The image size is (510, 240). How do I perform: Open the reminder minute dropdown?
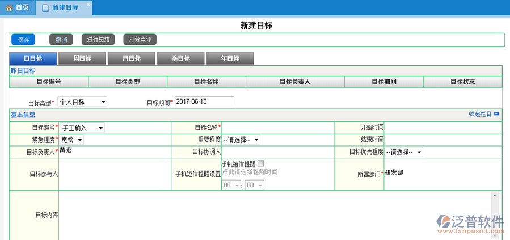tap(254, 185)
